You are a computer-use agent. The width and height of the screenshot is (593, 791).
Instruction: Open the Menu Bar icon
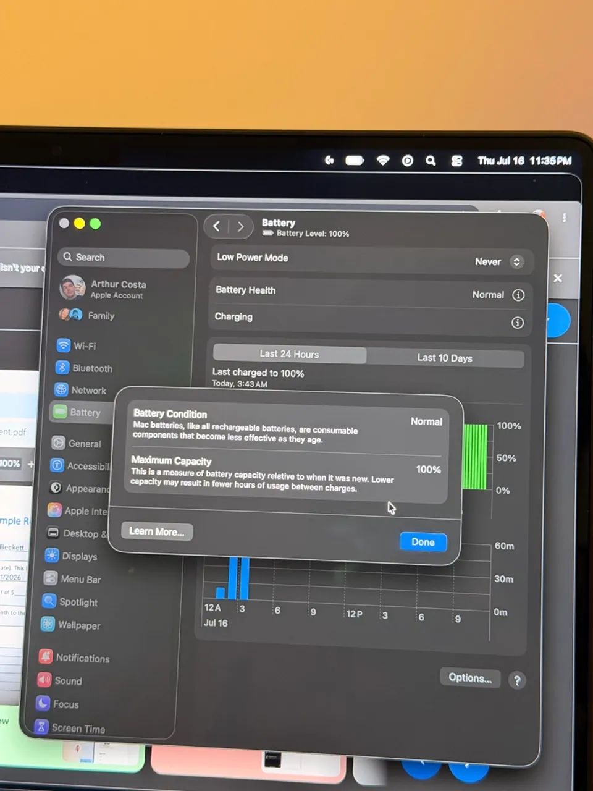51,578
